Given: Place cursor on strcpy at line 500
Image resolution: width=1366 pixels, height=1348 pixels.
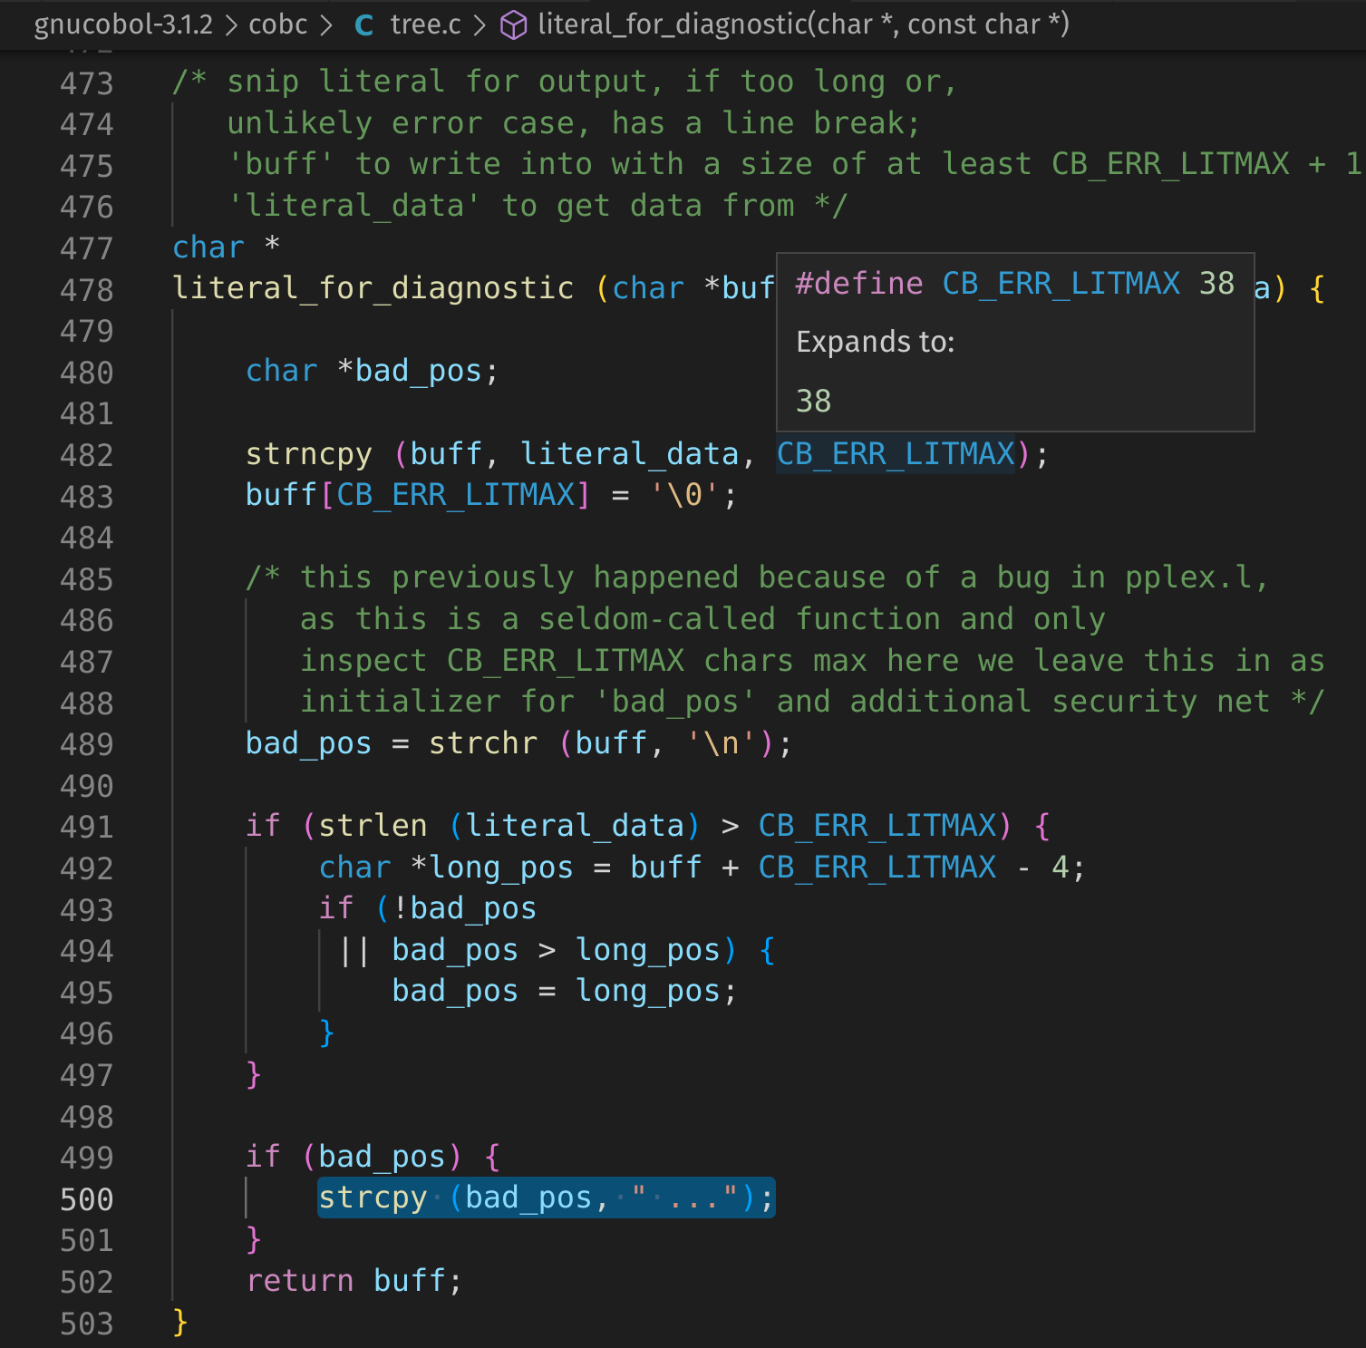Looking at the screenshot, I should point(373,1198).
